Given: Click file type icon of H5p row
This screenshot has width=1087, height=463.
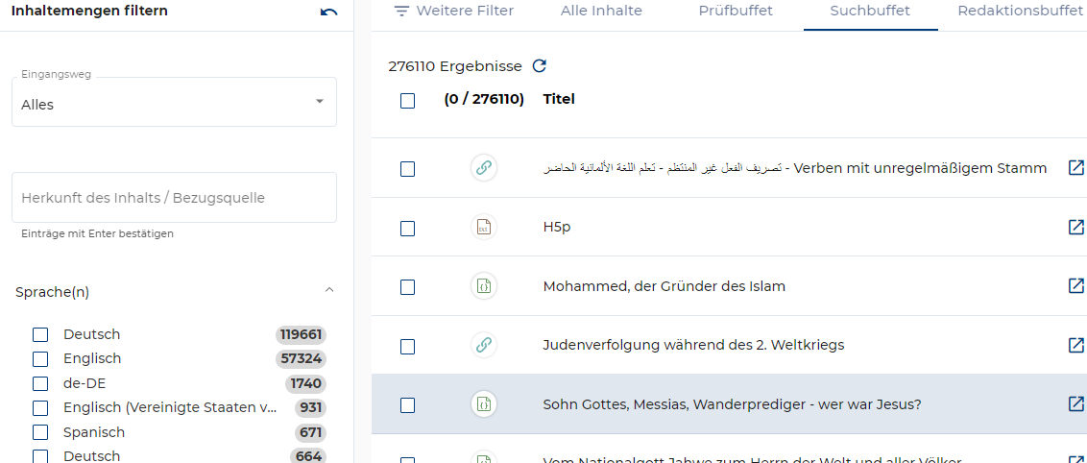Looking at the screenshot, I should point(484,228).
